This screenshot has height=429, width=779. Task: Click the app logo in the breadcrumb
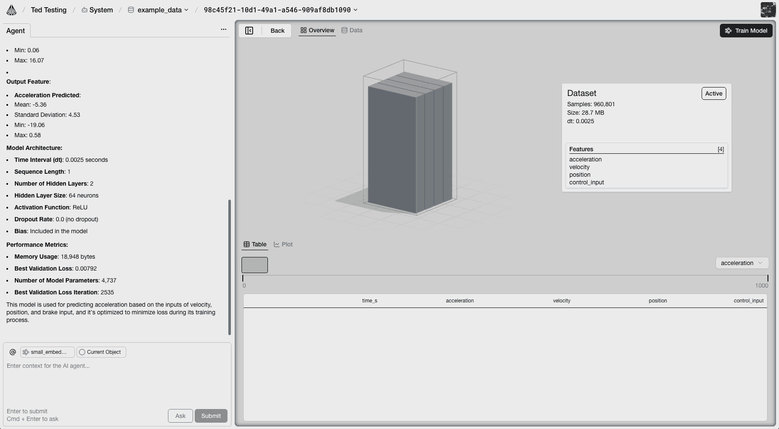tap(11, 9)
